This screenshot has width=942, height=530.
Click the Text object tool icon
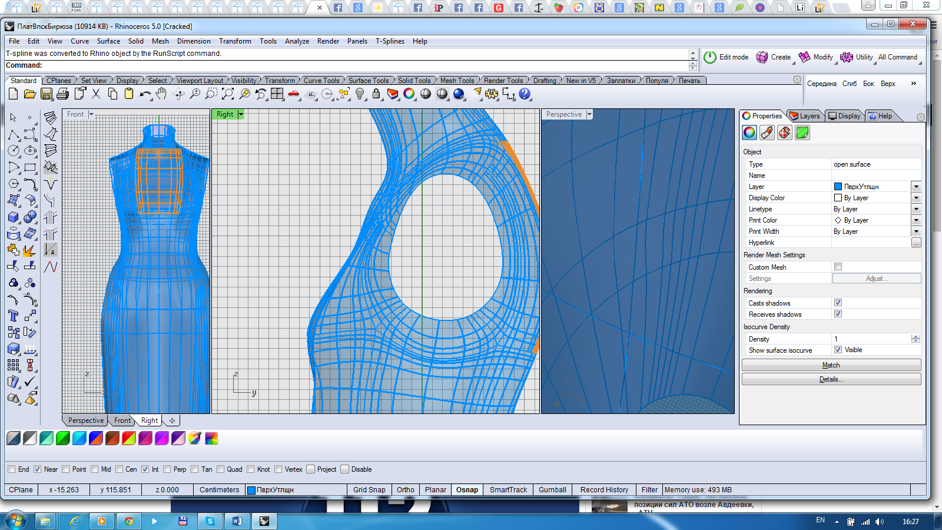(14, 316)
